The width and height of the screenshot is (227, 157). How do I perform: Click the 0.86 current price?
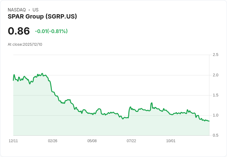[19, 31]
